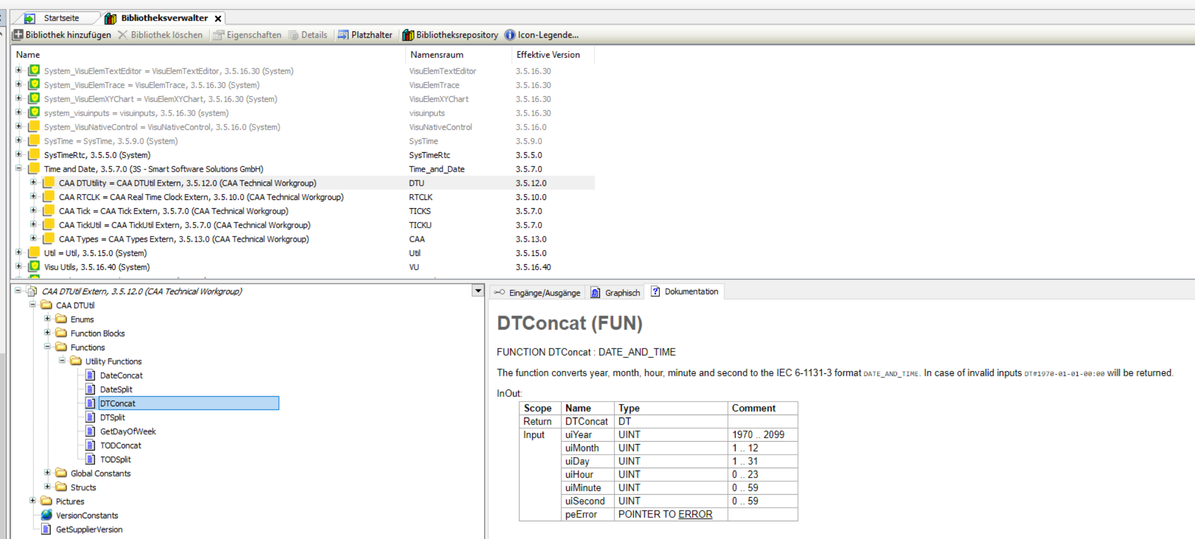The image size is (1195, 539).
Task: Click the Structs folder icon
Action: click(61, 487)
